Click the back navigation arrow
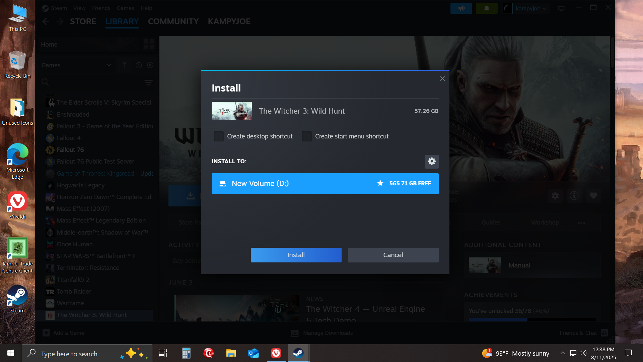 (x=46, y=21)
